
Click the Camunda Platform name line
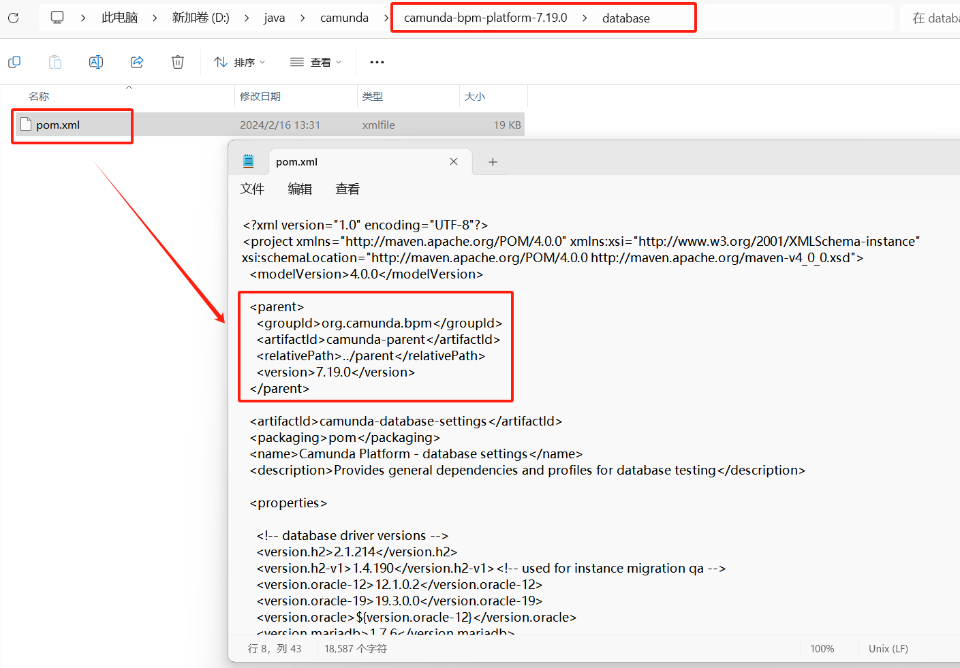[416, 454]
